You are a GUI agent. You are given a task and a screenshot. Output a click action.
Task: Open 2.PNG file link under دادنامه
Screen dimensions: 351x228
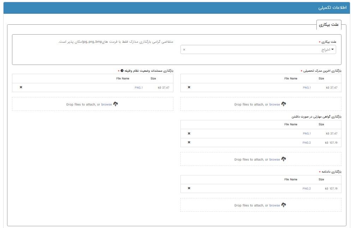pos(307,188)
